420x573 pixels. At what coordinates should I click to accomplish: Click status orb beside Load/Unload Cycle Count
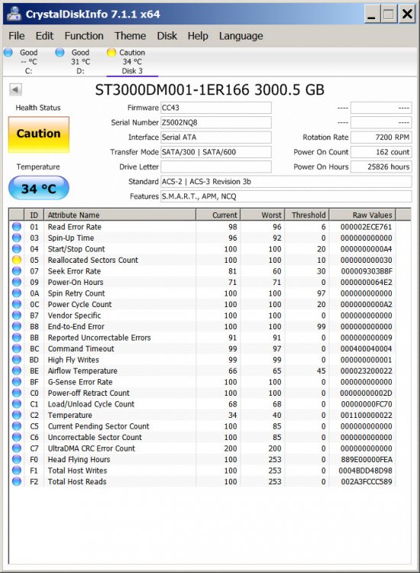click(17, 404)
